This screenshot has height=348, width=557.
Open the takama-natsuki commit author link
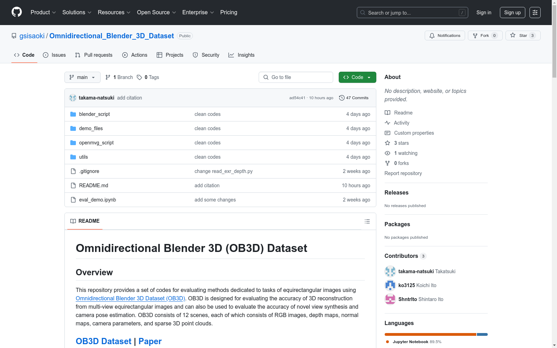coord(96,98)
